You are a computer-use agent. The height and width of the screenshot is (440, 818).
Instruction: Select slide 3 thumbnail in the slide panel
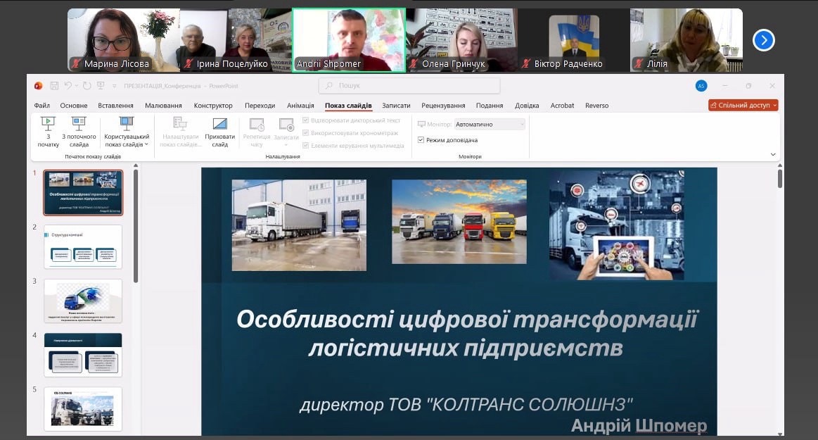pos(83,301)
